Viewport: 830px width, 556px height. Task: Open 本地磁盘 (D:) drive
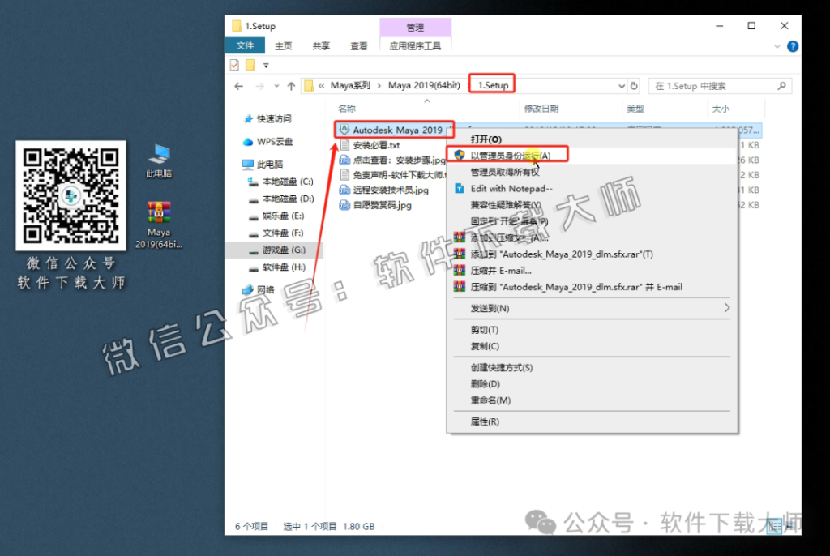tap(281, 199)
